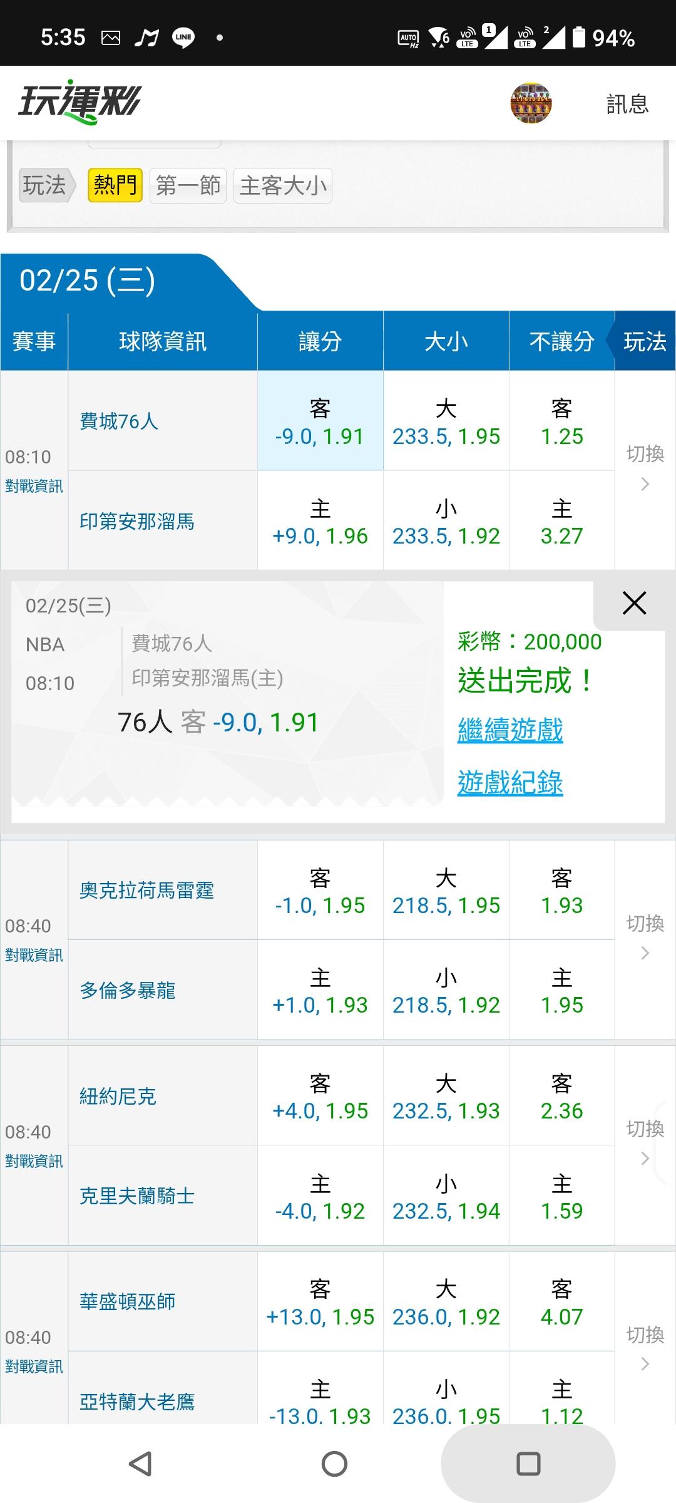
Task: Expand 切換 for 雷霆 vs 暴龍 game
Action: tap(645, 937)
